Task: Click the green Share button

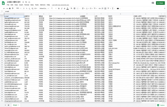Action: [160, 3]
